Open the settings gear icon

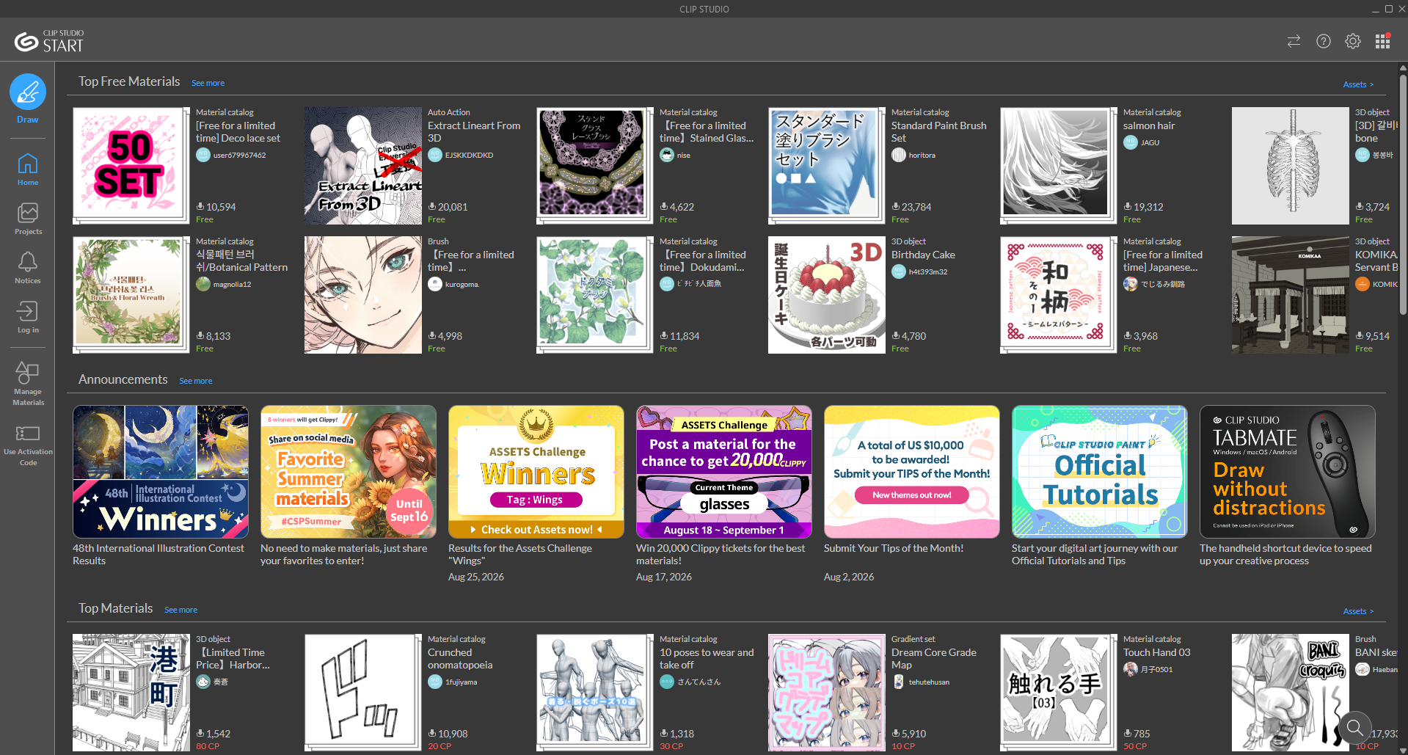point(1352,41)
